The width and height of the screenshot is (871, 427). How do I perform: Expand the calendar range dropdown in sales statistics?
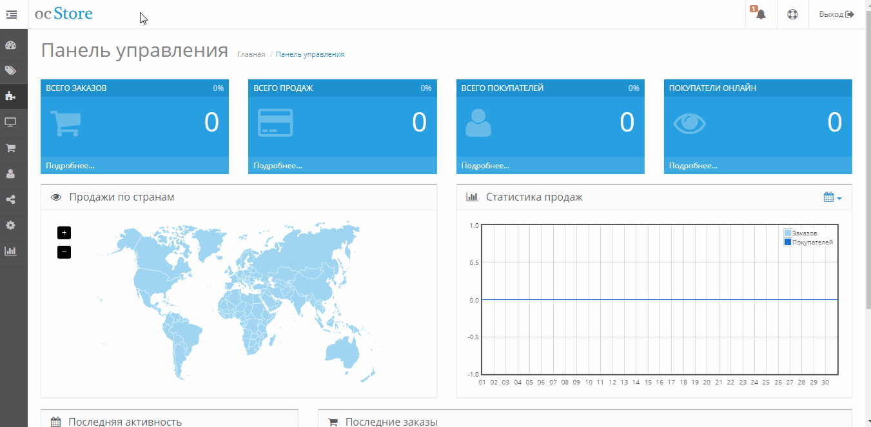[x=833, y=197]
